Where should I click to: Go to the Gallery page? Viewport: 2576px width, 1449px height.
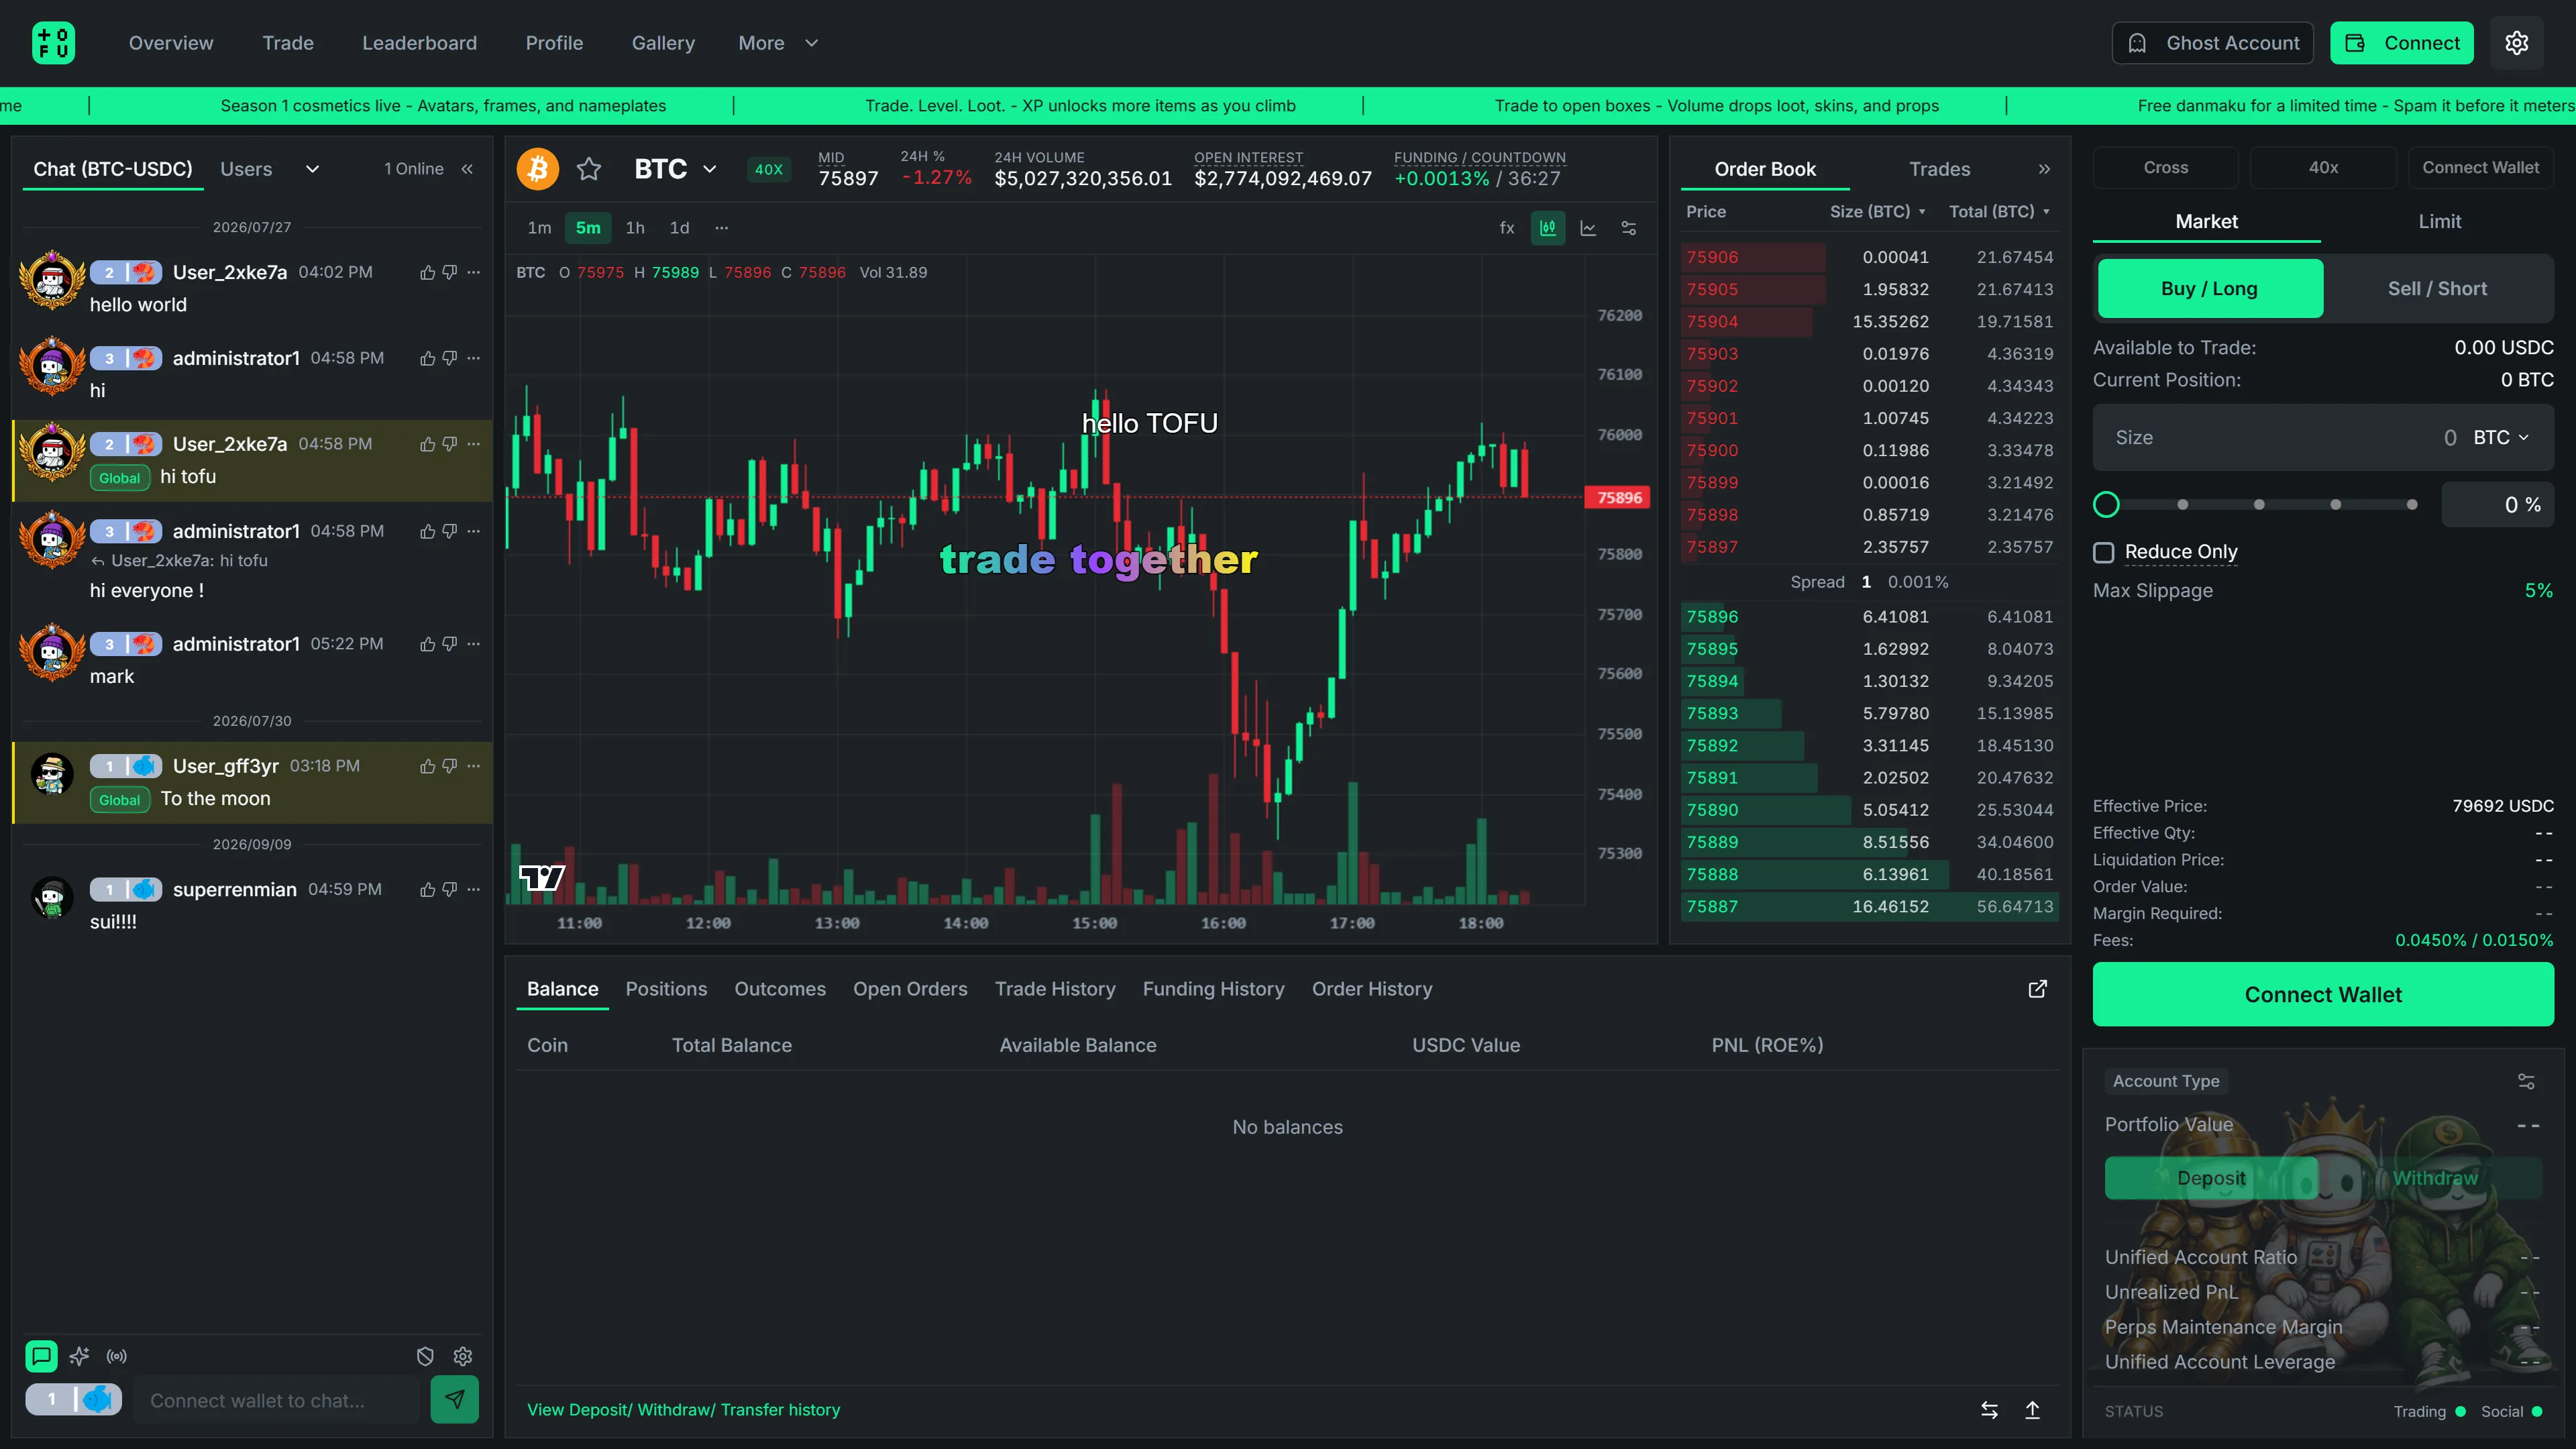(663, 43)
